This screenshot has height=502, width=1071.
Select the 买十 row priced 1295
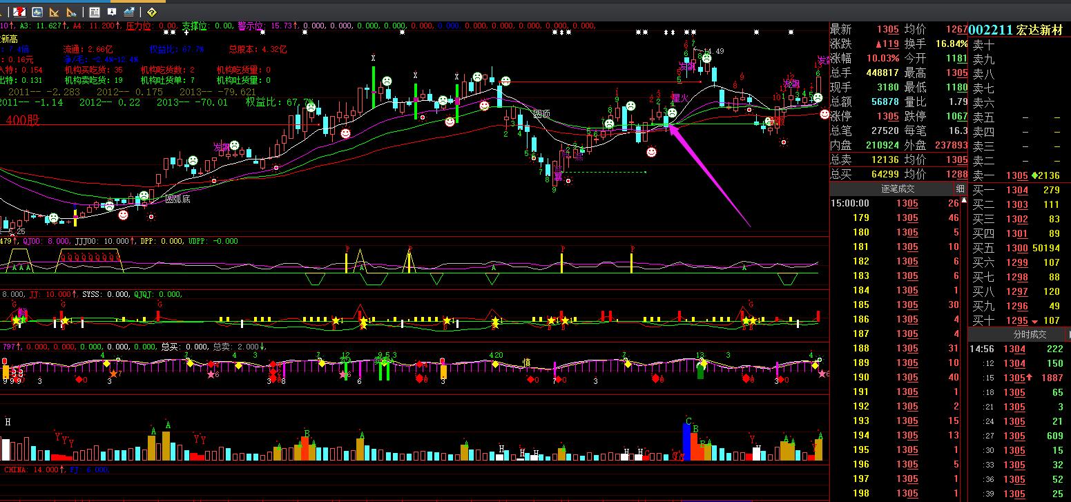[1019, 320]
